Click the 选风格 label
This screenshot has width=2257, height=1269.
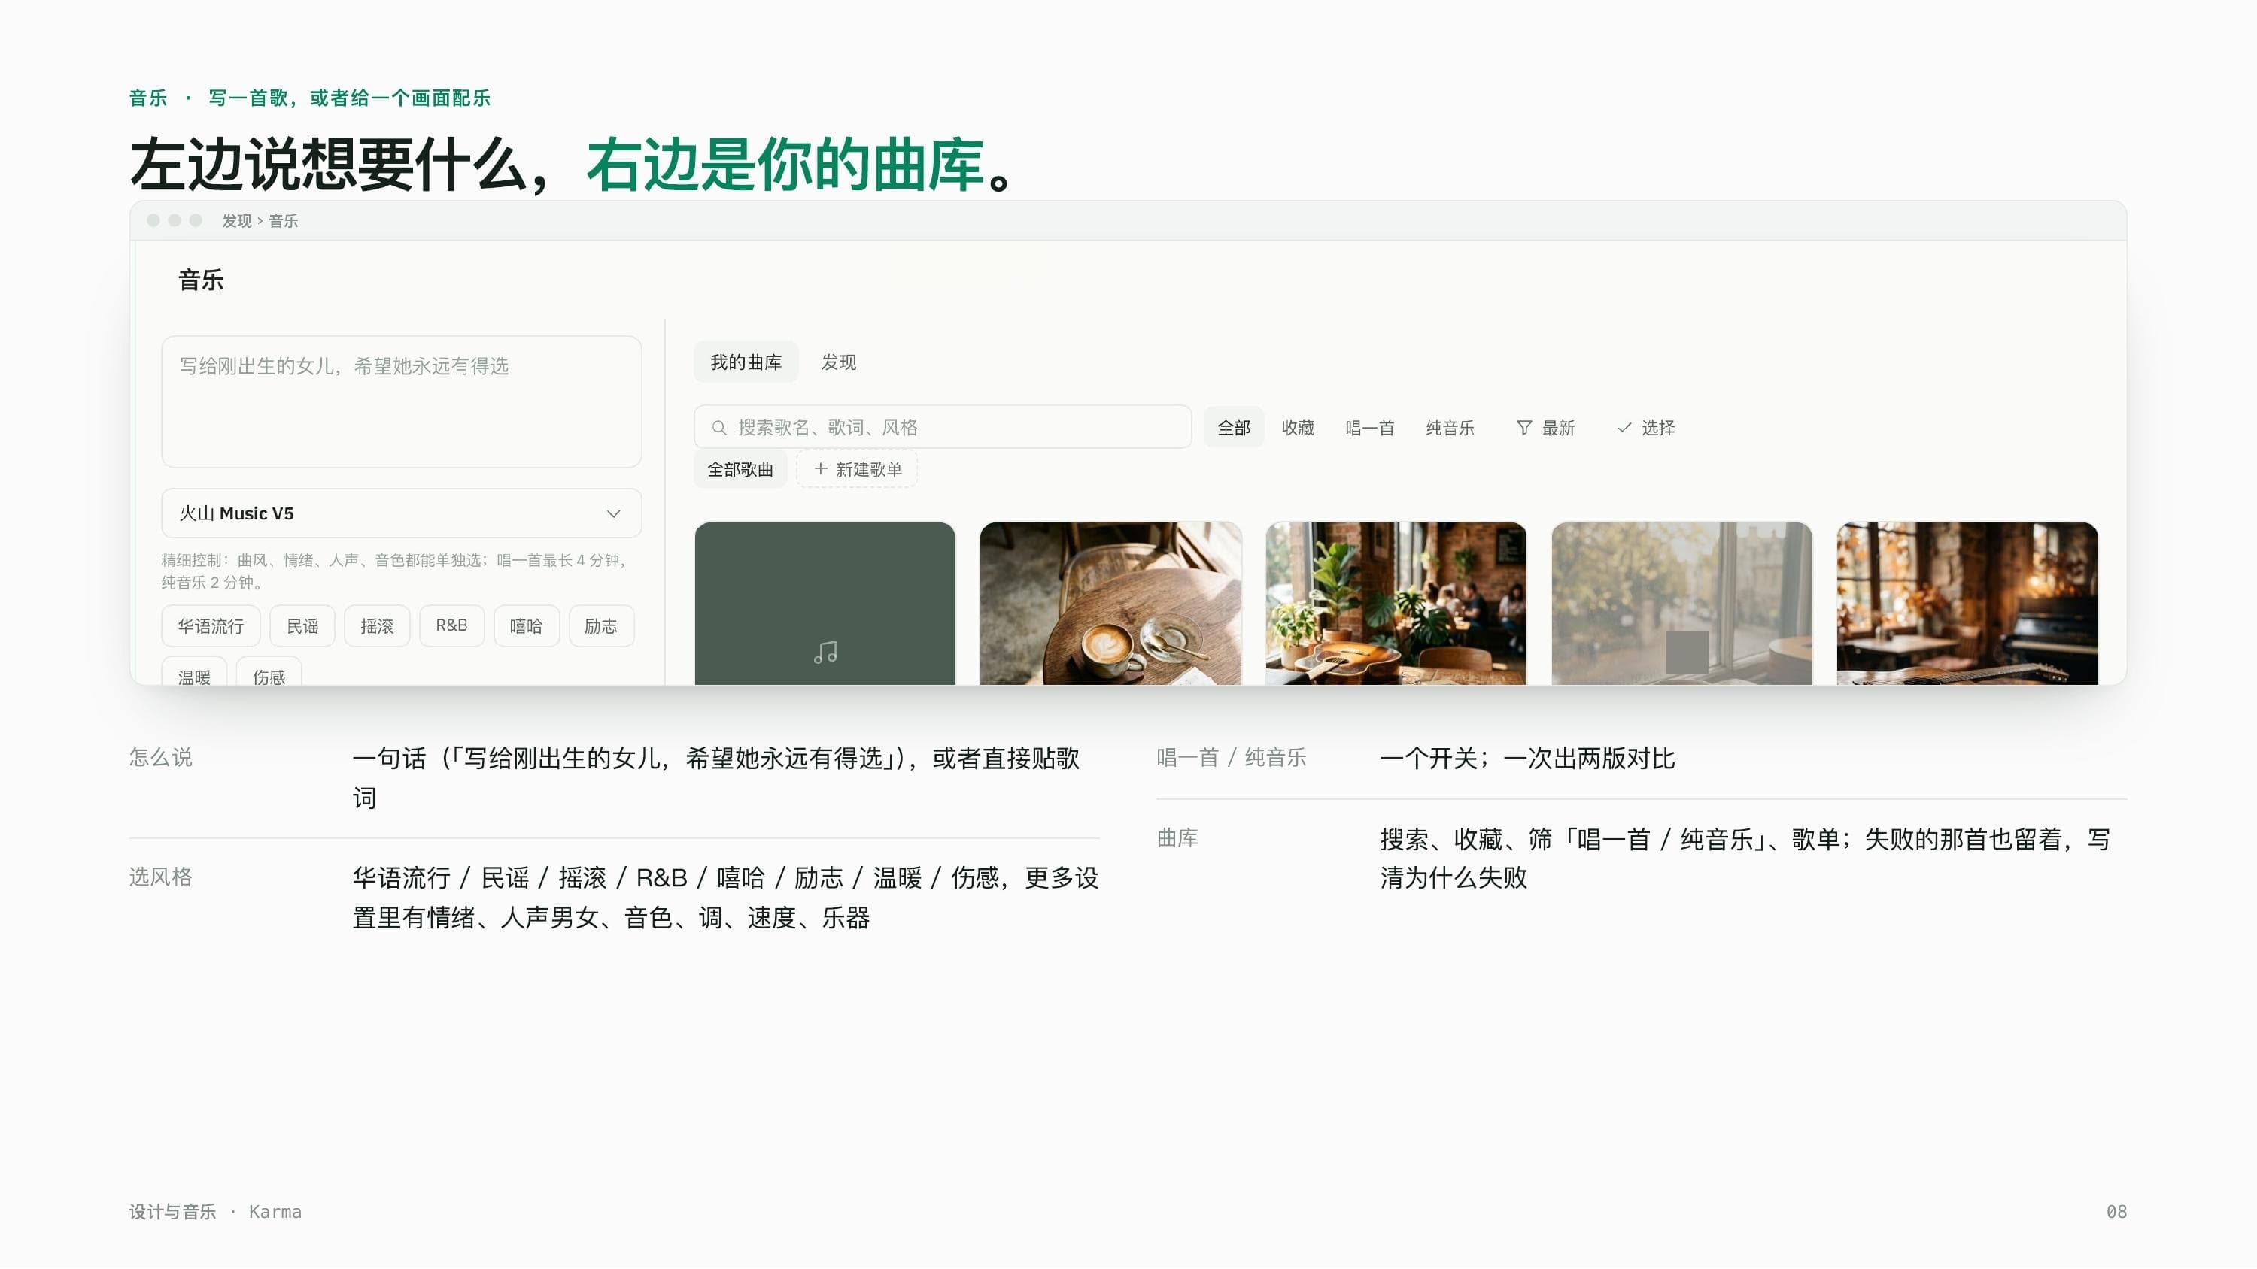click(x=160, y=877)
